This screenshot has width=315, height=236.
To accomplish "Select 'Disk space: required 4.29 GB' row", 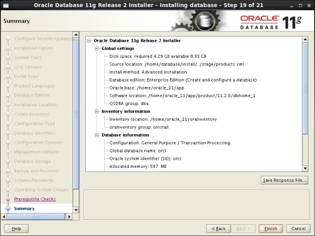I will coord(158,56).
